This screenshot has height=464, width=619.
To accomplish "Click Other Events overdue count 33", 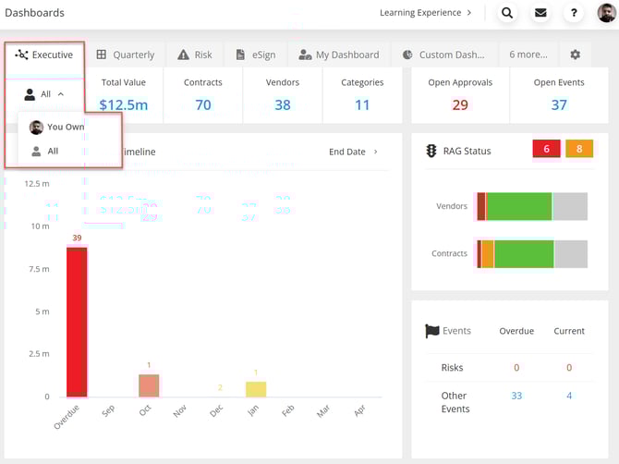I will 516,396.
